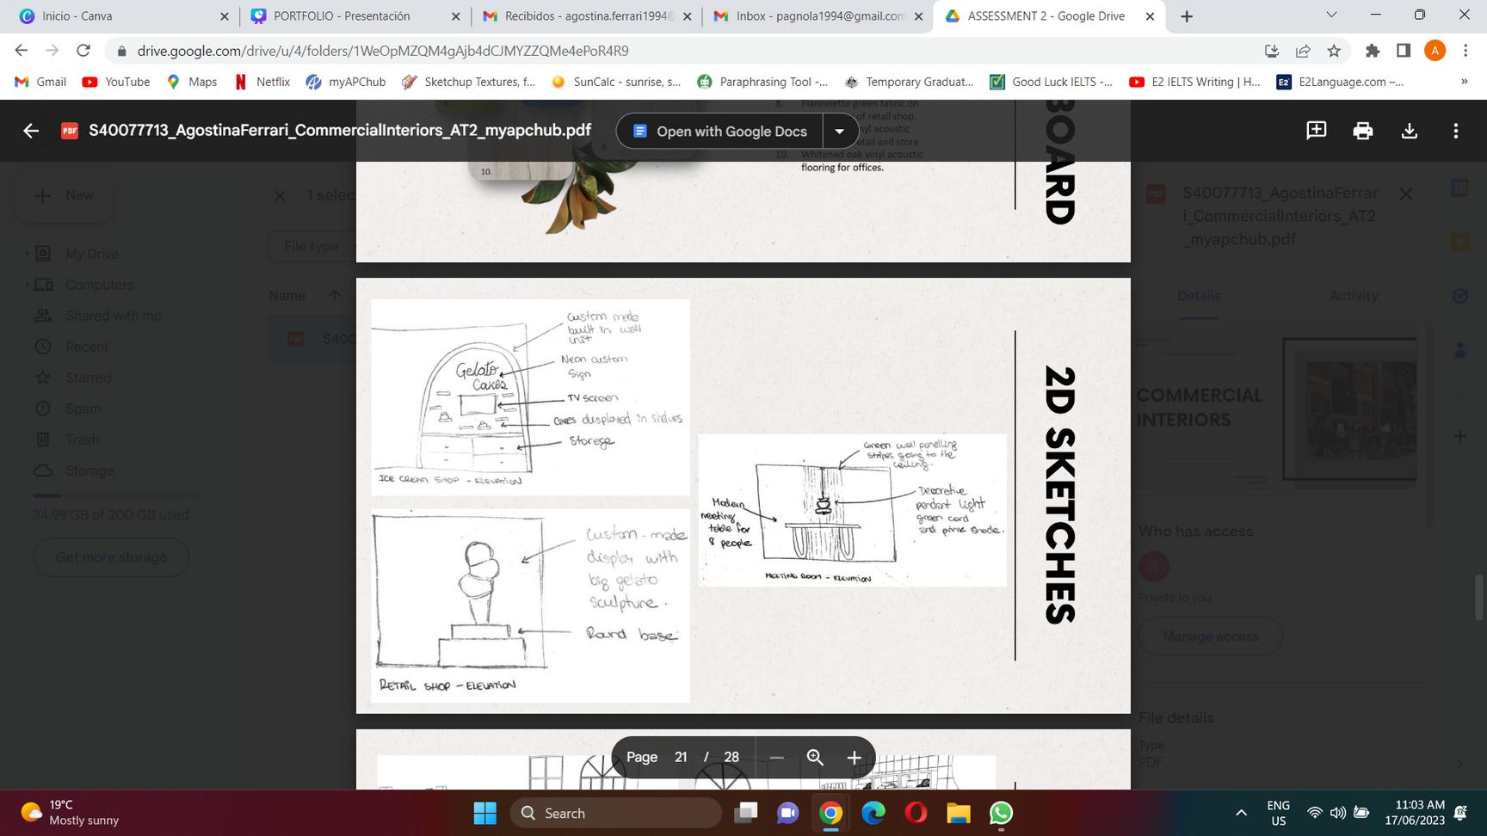Open the Maps bookmark

point(192,82)
